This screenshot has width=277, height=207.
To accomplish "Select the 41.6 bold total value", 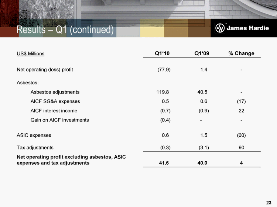I will coord(164,163).
